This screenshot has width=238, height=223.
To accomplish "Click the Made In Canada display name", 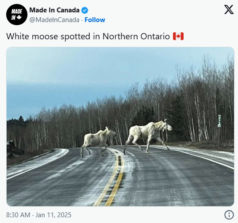I will click(54, 10).
